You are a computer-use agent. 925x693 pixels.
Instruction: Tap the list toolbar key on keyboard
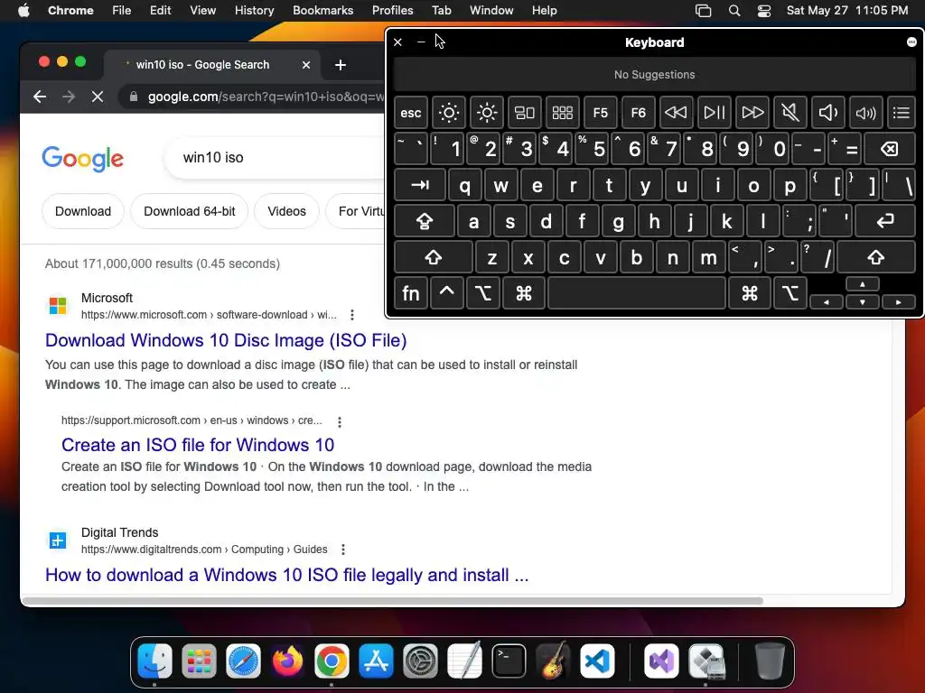point(902,113)
